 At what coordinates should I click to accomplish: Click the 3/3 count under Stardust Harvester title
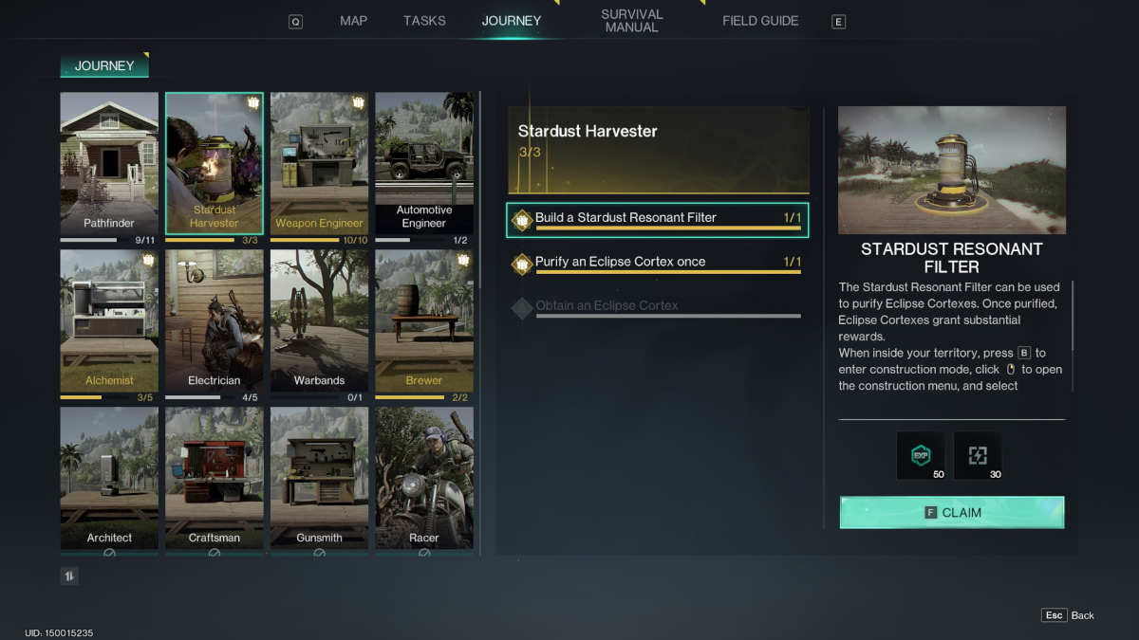pyautogui.click(x=529, y=152)
